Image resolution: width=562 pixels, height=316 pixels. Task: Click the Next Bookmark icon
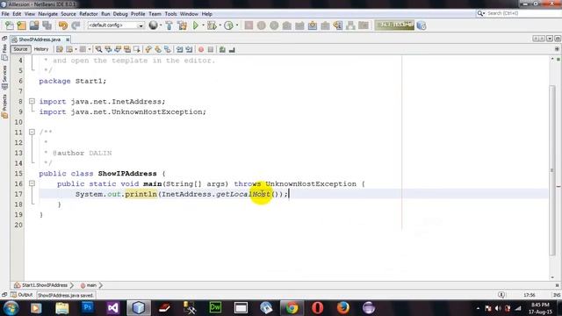click(158, 49)
